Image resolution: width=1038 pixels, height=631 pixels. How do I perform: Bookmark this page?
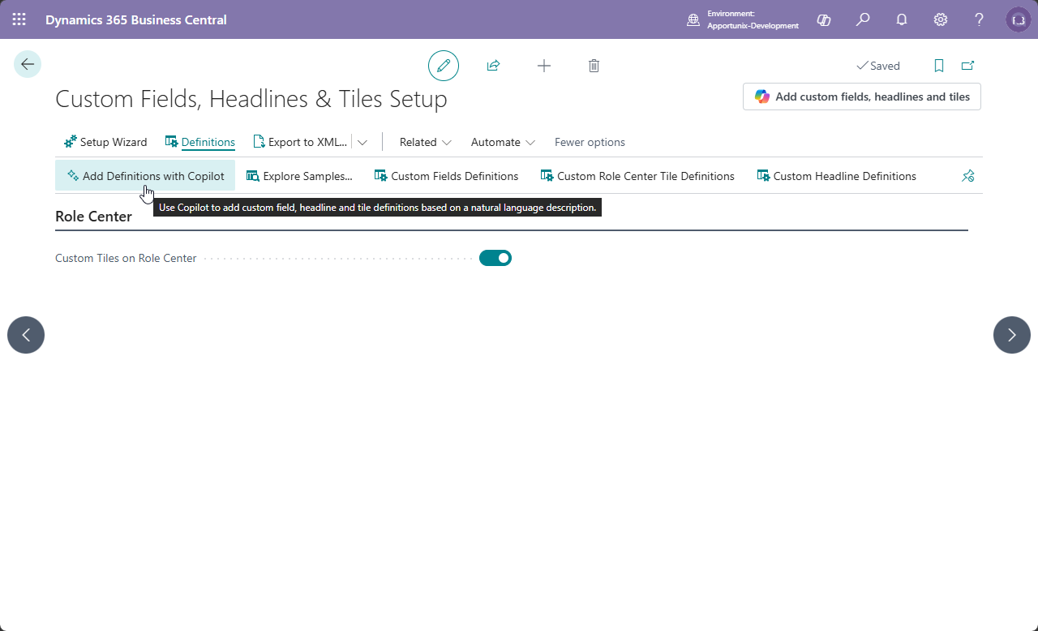pyautogui.click(x=939, y=66)
